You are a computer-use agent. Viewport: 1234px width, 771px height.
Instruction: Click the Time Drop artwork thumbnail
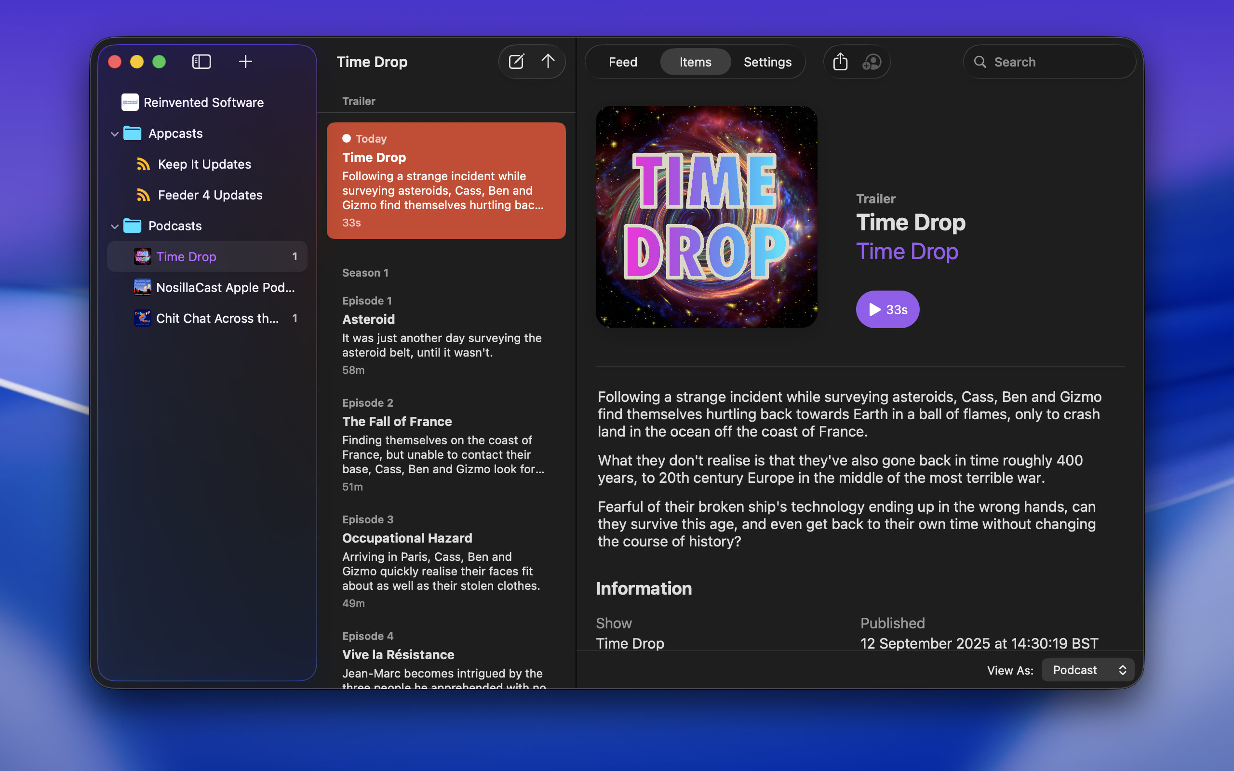706,217
